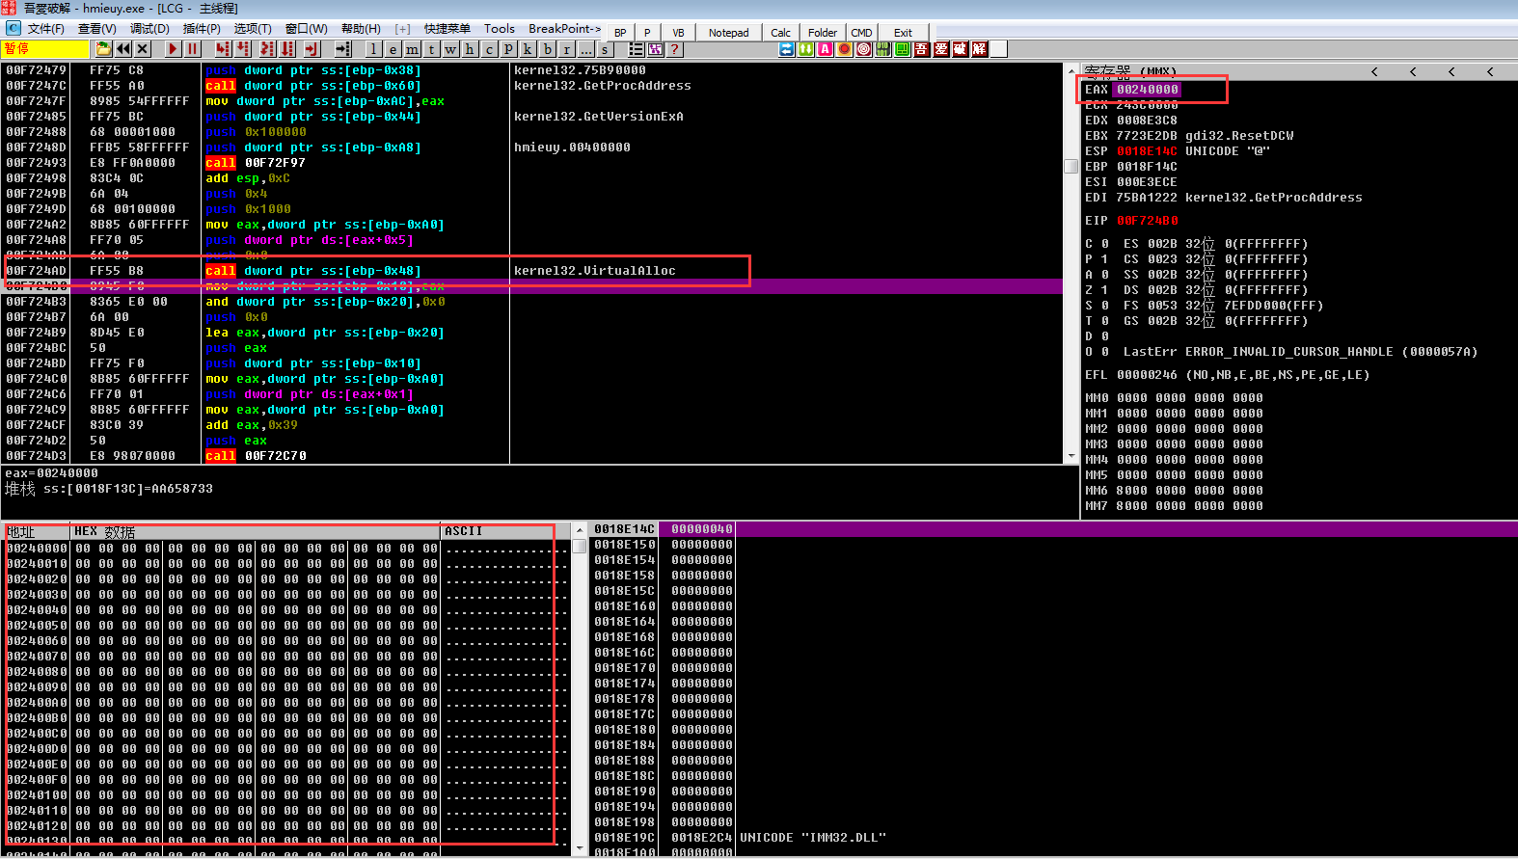Image resolution: width=1518 pixels, height=859 pixels.
Task: Open the Log window with the 'l' icon
Action: 374,49
